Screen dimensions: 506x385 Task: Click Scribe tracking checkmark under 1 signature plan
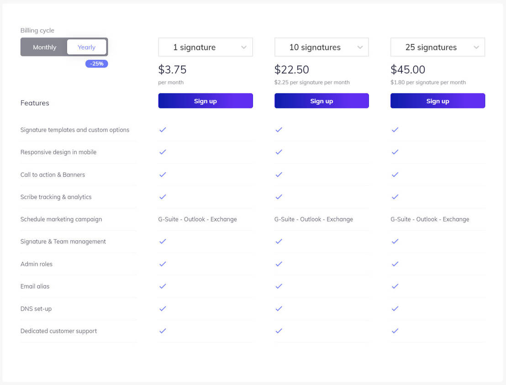coord(163,197)
